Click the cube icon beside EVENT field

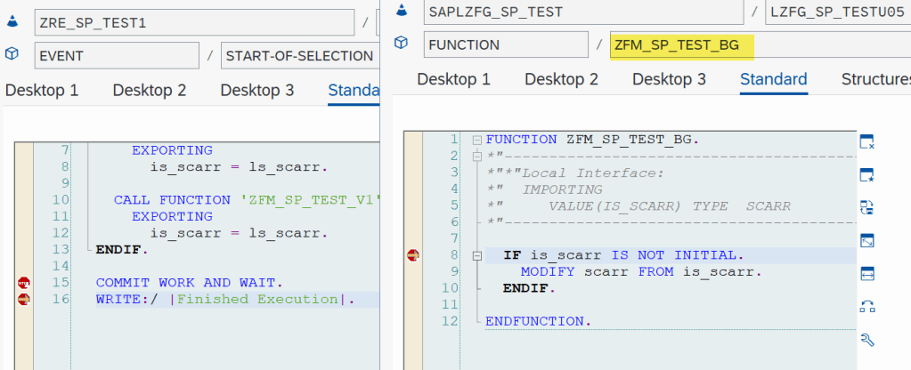12,54
